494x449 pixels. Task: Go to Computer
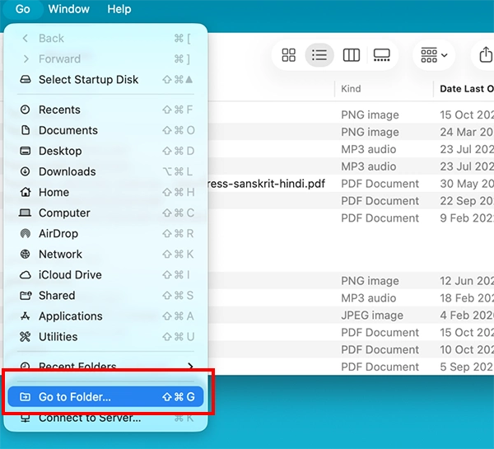[105, 213]
